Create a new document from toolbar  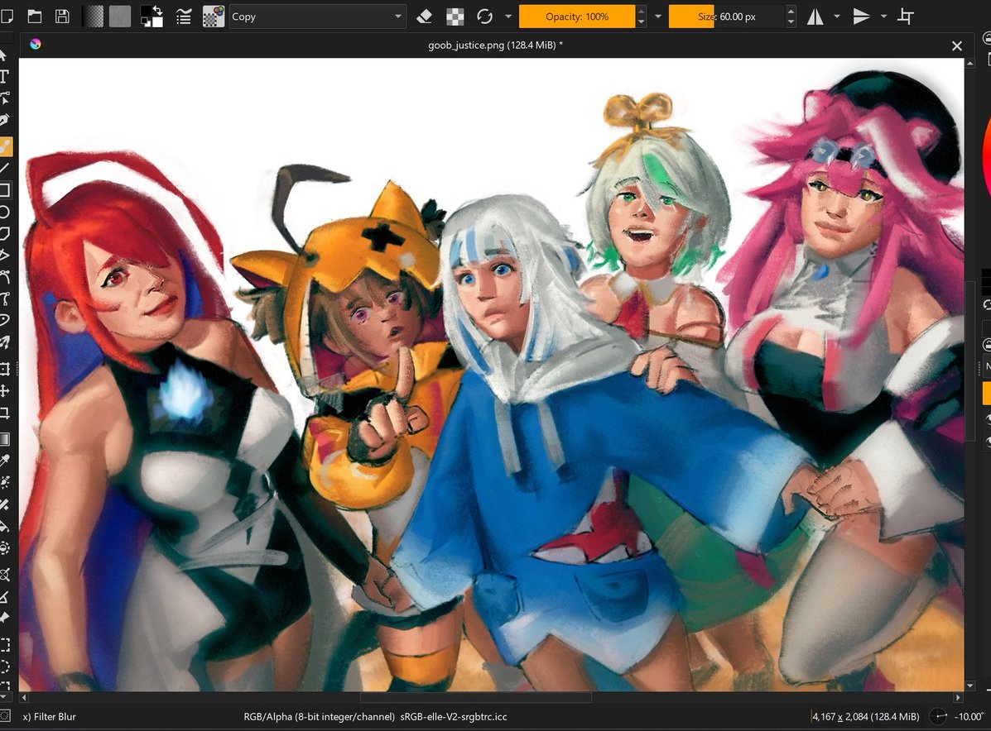point(7,17)
